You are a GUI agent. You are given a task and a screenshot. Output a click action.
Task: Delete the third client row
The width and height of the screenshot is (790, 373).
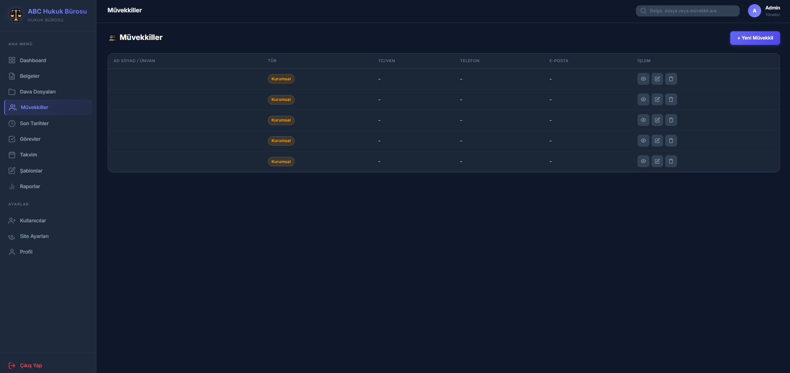coord(671,120)
